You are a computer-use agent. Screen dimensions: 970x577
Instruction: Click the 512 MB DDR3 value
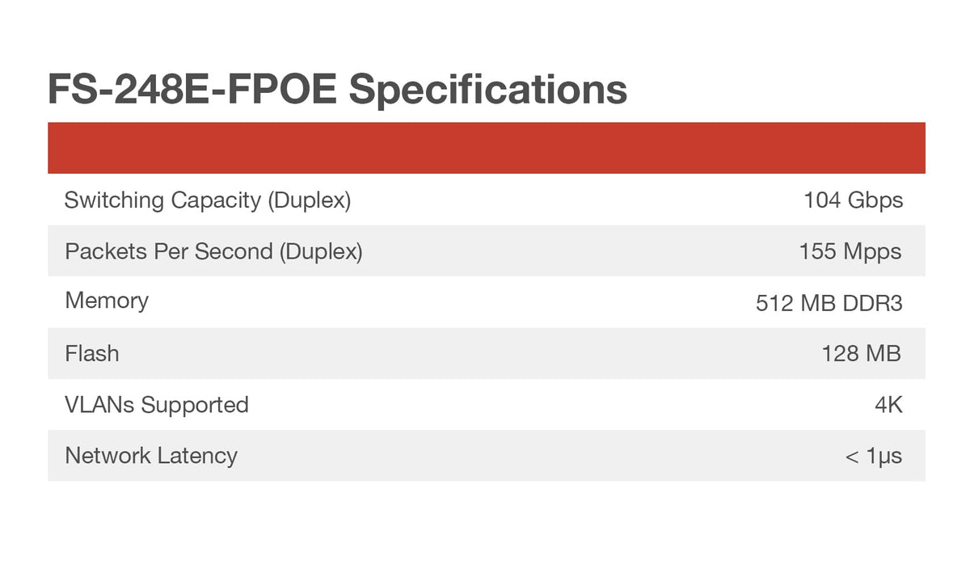click(829, 303)
